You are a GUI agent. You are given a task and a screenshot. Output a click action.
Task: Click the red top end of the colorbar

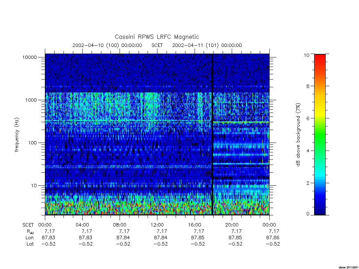tap(320, 58)
